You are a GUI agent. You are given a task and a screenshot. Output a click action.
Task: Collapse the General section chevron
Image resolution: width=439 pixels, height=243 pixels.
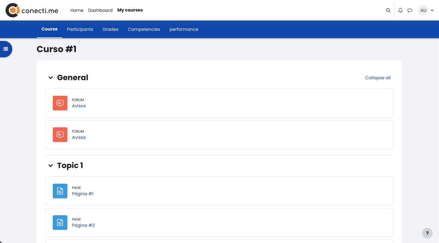(x=51, y=78)
